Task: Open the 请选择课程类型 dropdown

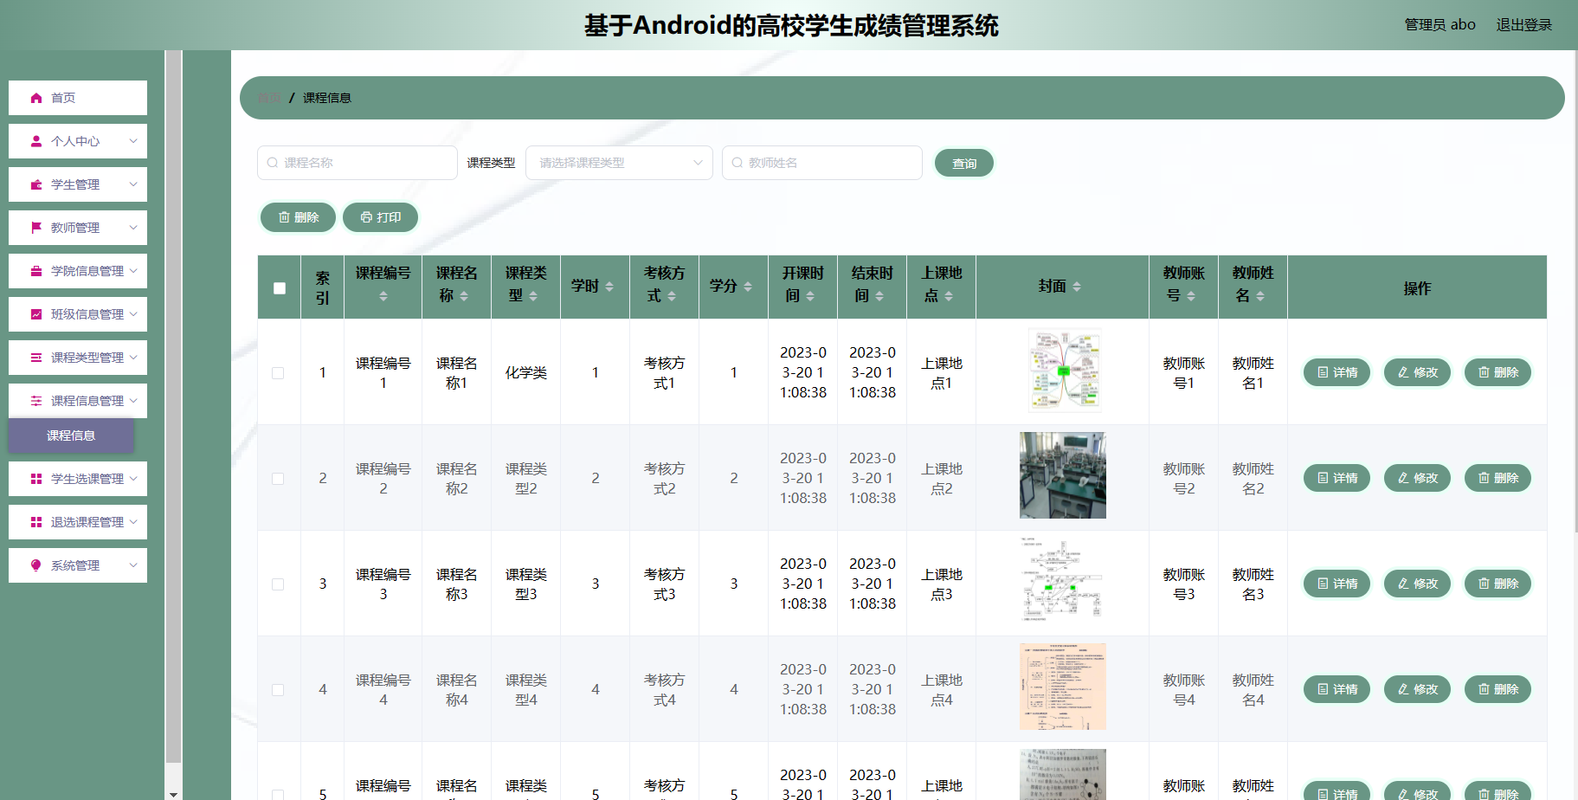Action: pyautogui.click(x=619, y=163)
